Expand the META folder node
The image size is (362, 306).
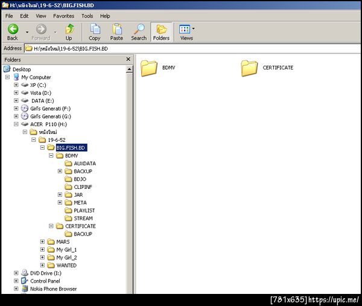(x=60, y=203)
